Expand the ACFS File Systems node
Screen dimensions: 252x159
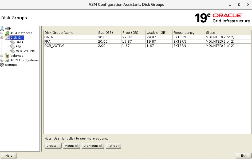click(x=2, y=60)
